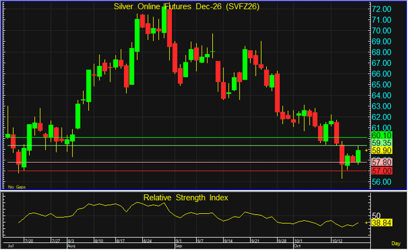Click the 10/12 date label
The height and width of the screenshot is (250, 408).
[x=337, y=240]
